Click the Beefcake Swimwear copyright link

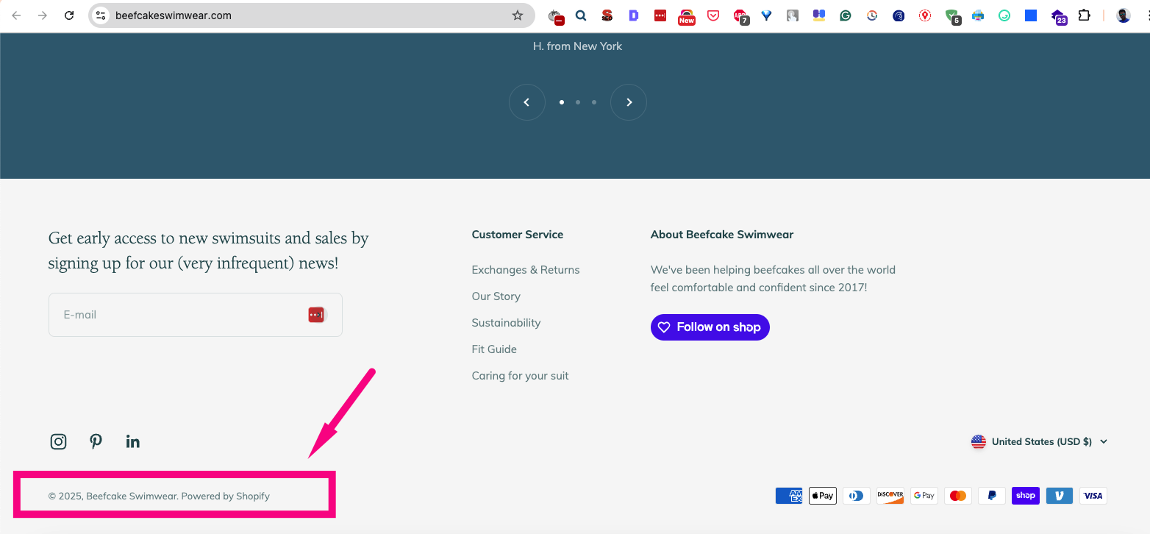coord(132,496)
